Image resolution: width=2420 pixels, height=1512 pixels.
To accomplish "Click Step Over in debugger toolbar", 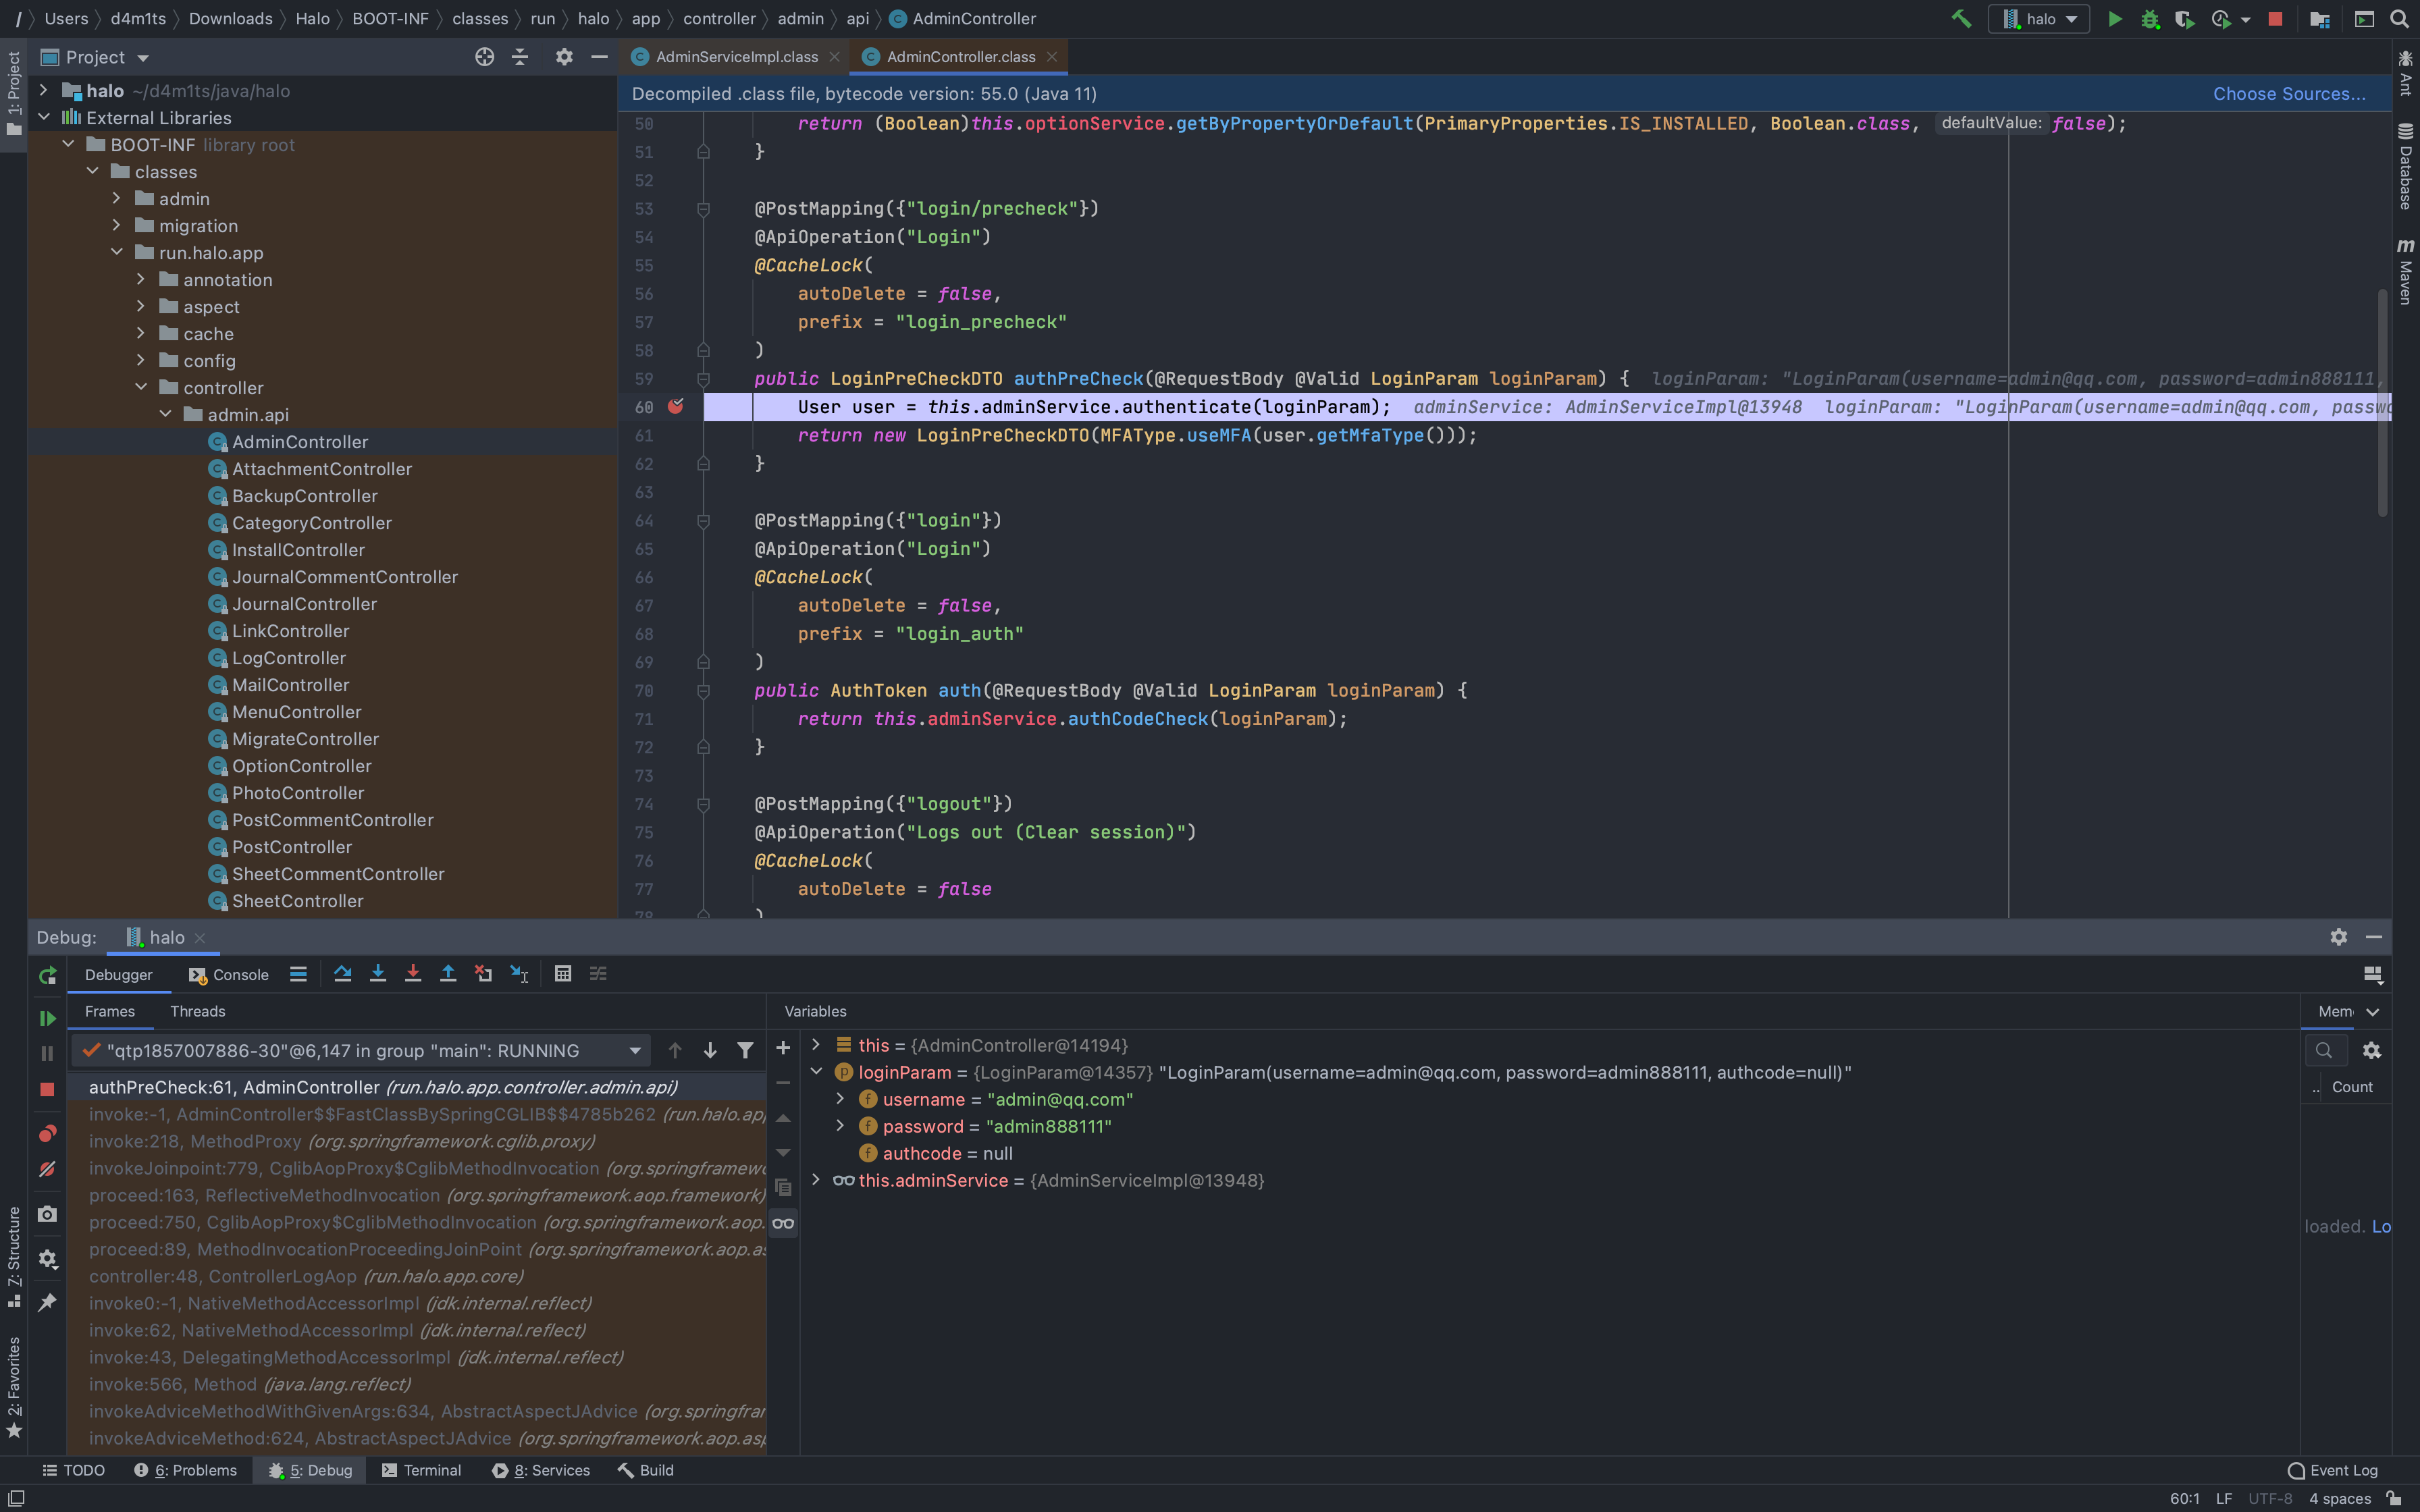I will pyautogui.click(x=342, y=974).
